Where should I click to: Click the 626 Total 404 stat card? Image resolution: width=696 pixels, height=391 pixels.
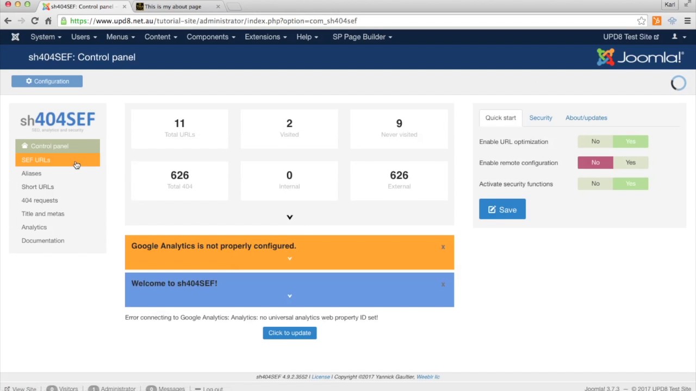click(179, 181)
